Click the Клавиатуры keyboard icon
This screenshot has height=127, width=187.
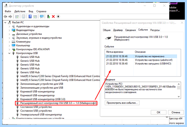pyautogui.click(x=13, y=42)
